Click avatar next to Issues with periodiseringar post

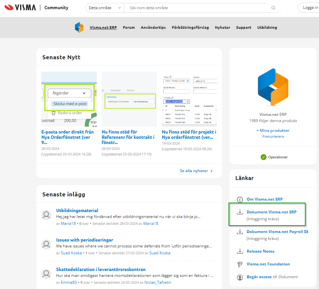coord(46,244)
